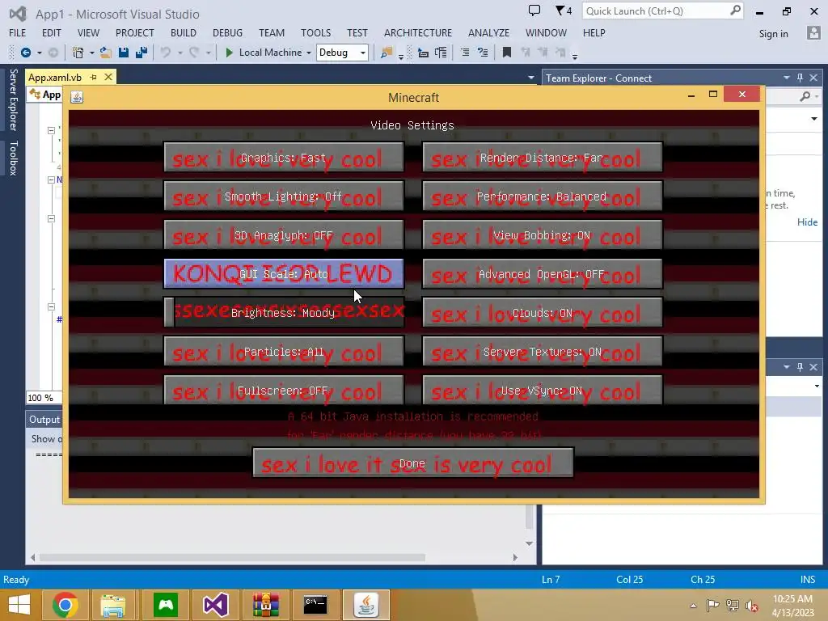Close the App.xaml.vb tab
The width and height of the screenshot is (828, 621).
coord(108,77)
